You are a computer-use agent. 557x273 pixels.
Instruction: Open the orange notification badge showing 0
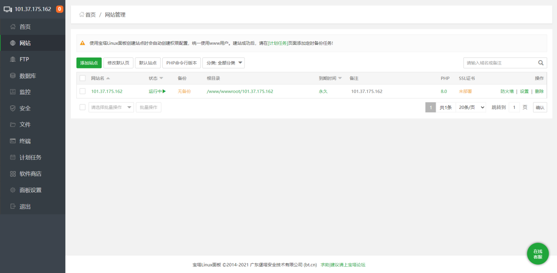click(x=60, y=9)
